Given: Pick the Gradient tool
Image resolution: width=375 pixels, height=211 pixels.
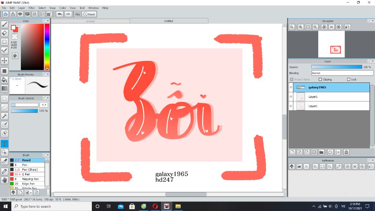Looking at the screenshot, I should tap(4, 88).
